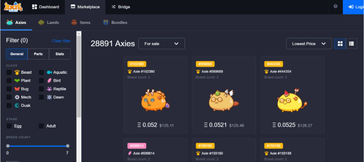Screen dimensions: 364x162
Task: Check the Aquatic class checkbox
Action: coord(41,72)
